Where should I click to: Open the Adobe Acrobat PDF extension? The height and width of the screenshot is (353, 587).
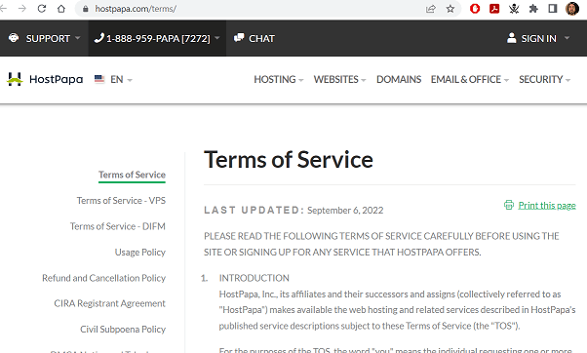click(x=494, y=8)
